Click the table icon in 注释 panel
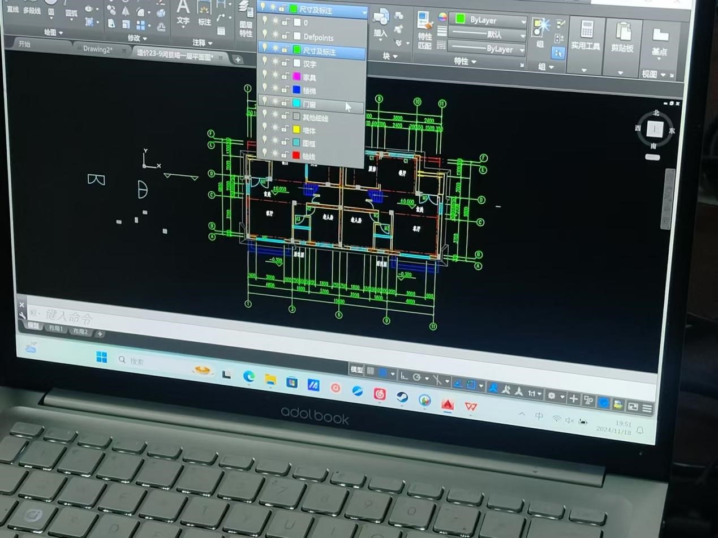The width and height of the screenshot is (718, 538). click(x=221, y=30)
